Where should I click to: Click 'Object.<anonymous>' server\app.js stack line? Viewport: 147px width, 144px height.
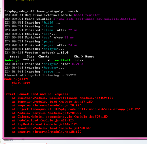pos(77,109)
